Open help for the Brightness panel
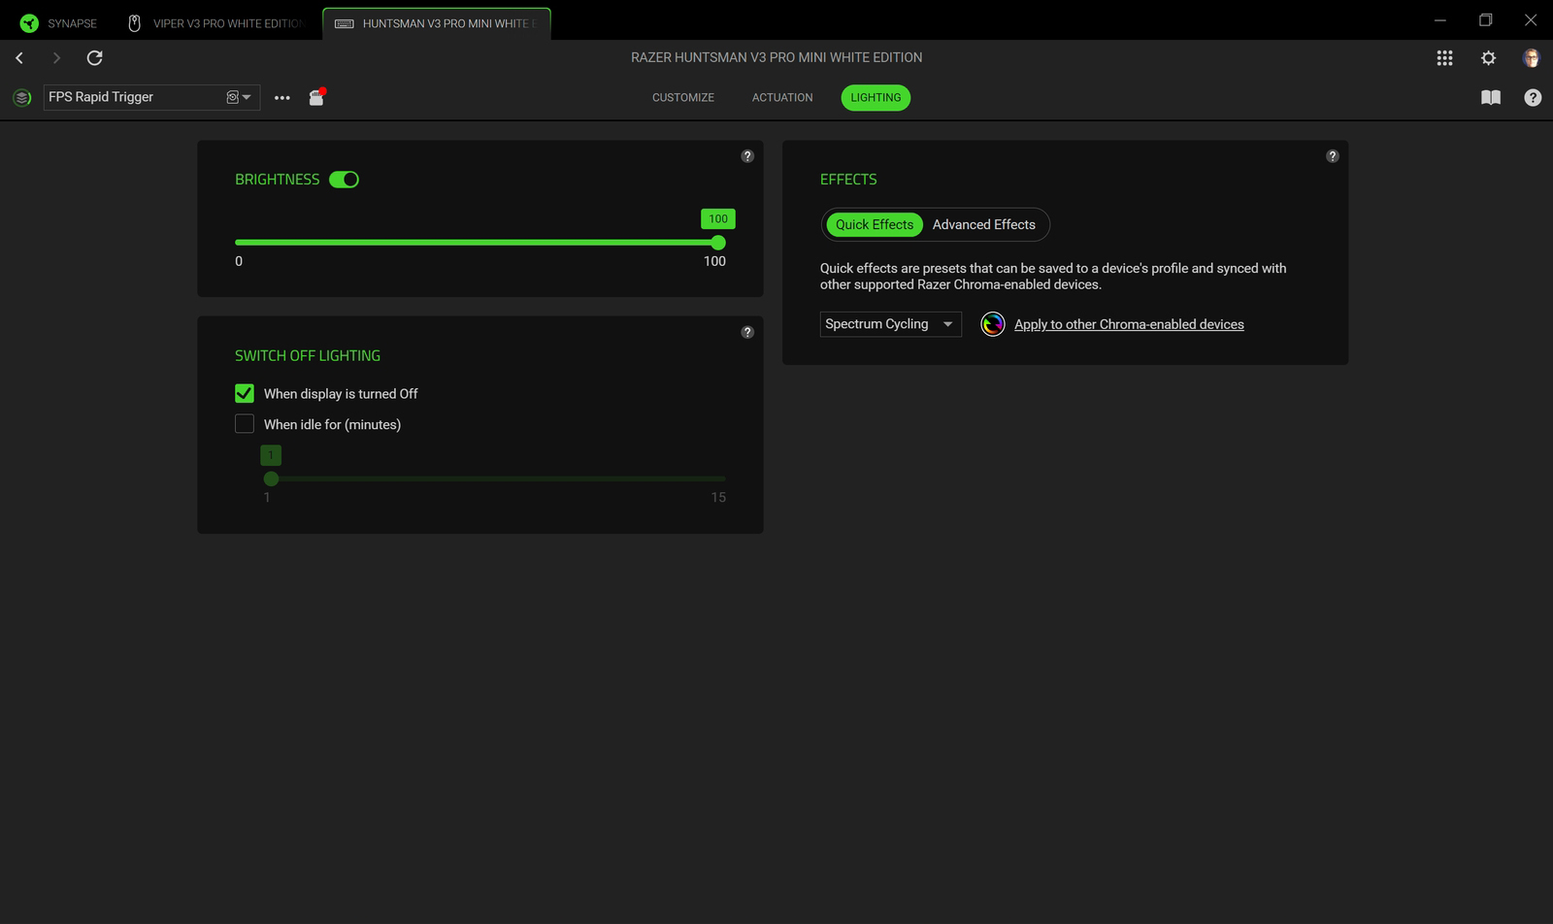The width and height of the screenshot is (1553, 924). tap(747, 156)
